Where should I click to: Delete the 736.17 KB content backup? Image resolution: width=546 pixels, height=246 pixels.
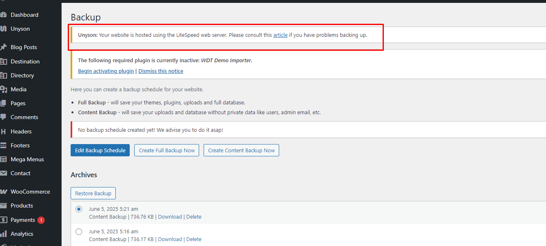coord(194,239)
